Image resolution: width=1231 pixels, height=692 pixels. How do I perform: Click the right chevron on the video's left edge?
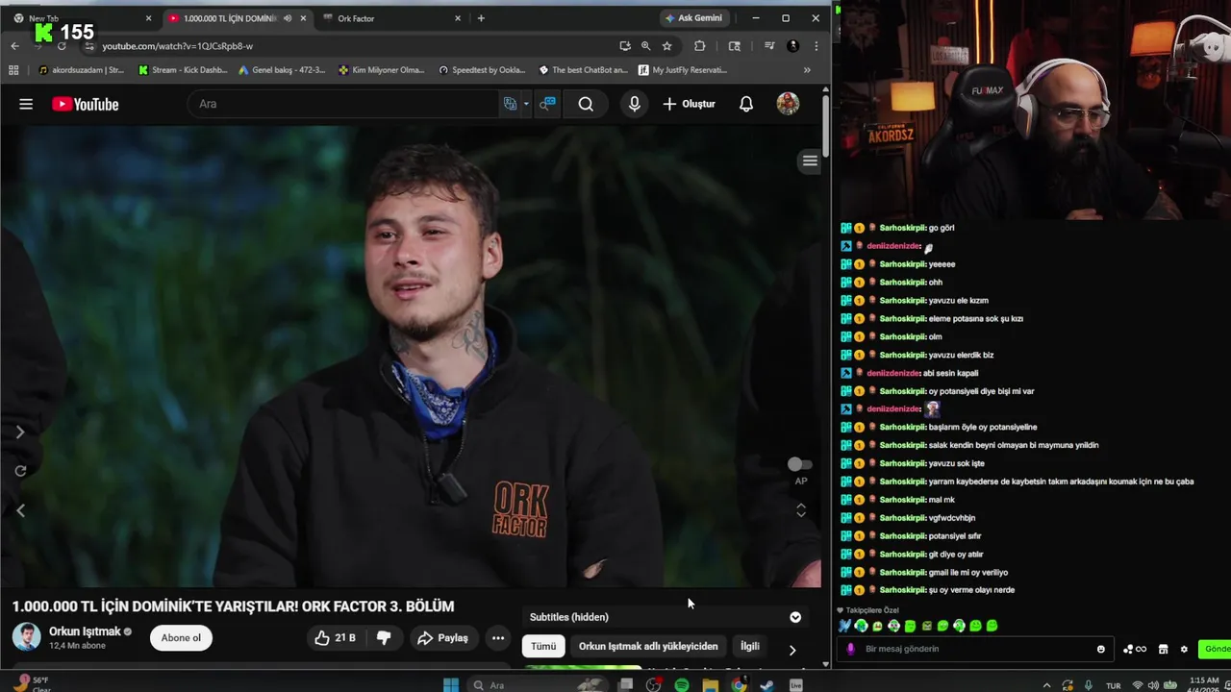tap(20, 432)
